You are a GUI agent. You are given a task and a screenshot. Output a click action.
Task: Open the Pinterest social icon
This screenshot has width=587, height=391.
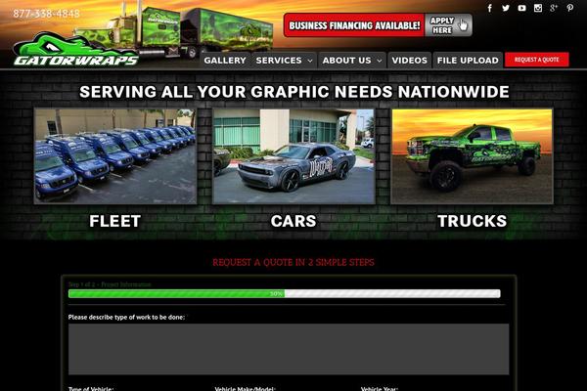(569, 8)
